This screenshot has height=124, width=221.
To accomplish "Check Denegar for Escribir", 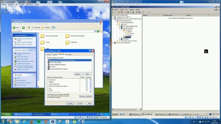I will 87,90.
